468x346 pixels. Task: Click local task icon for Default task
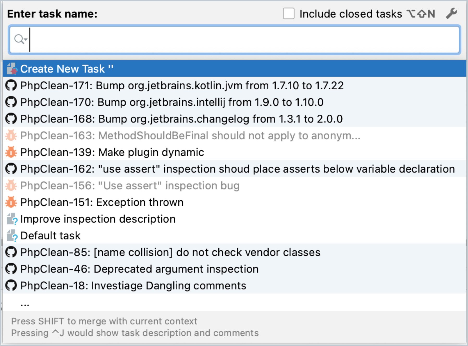click(12, 236)
